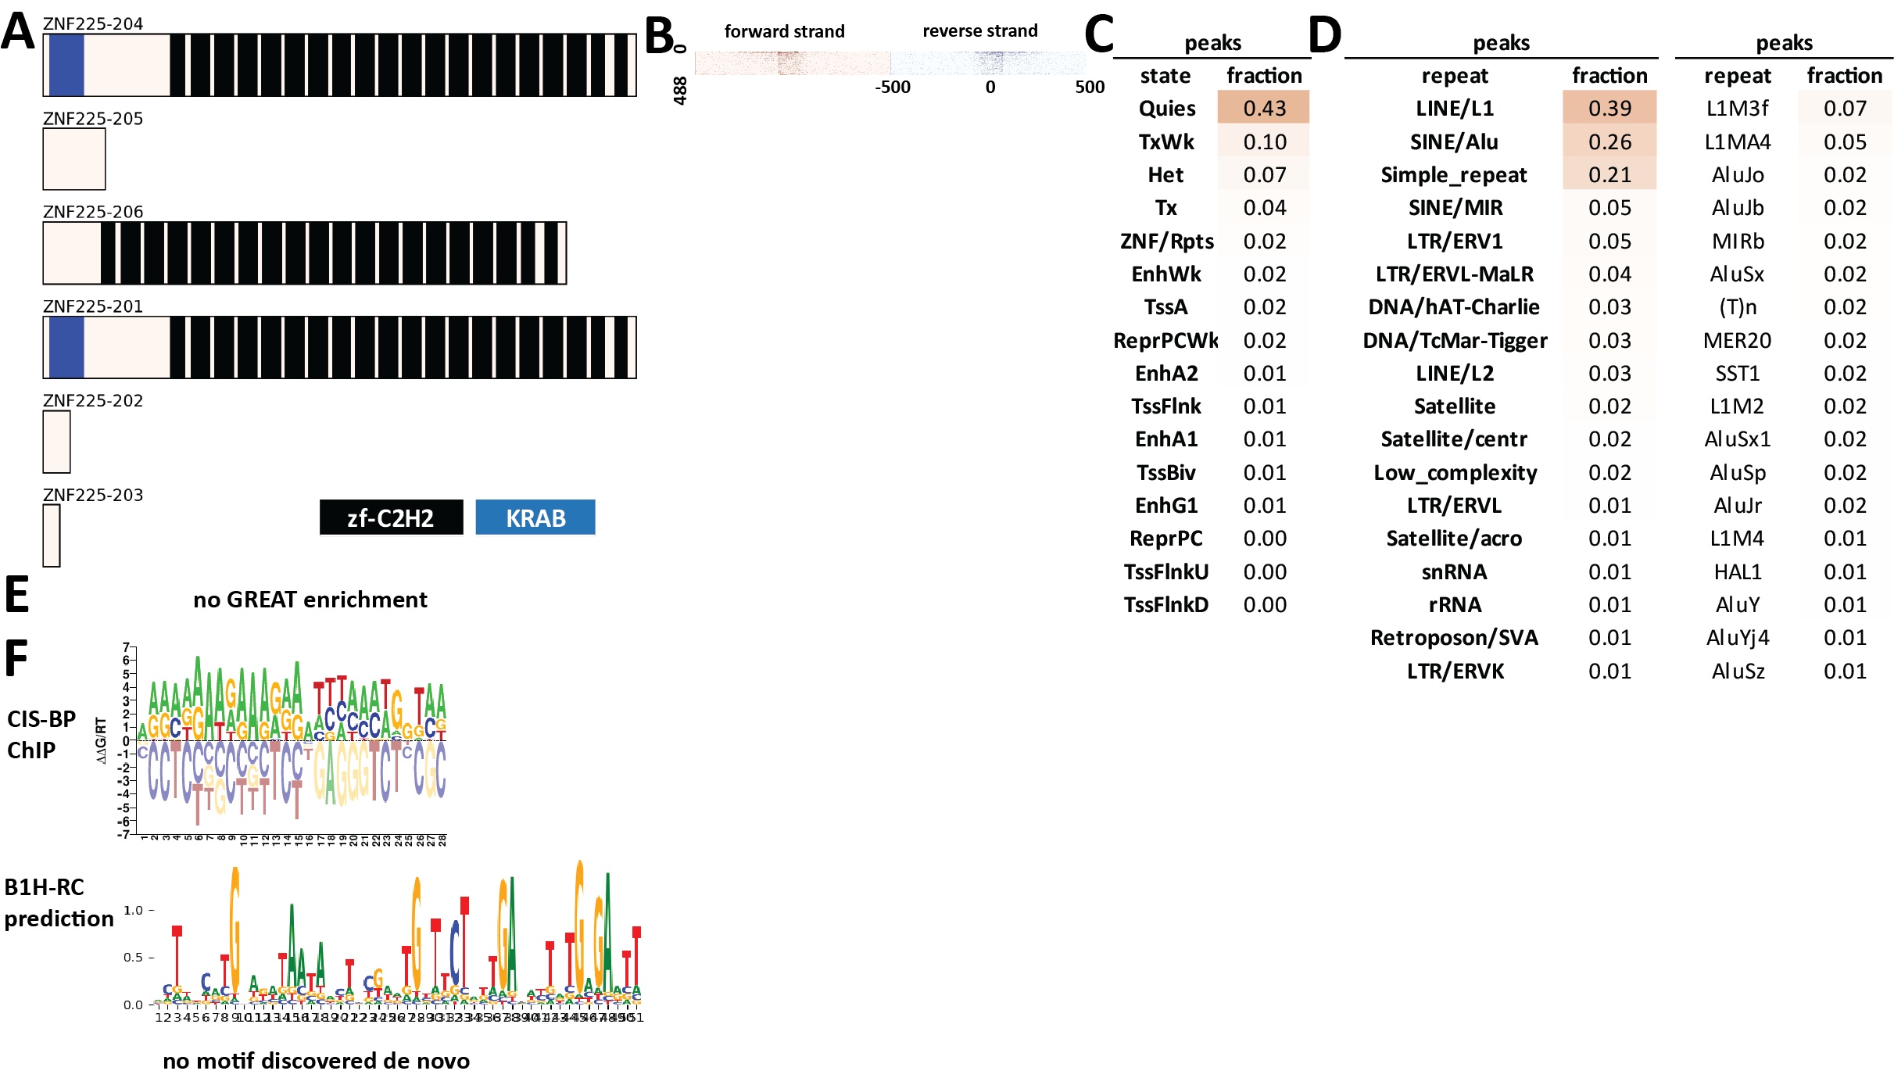The width and height of the screenshot is (1894, 1078).
Task: Click the Quies fraction cell 0.43
Action: [1263, 108]
